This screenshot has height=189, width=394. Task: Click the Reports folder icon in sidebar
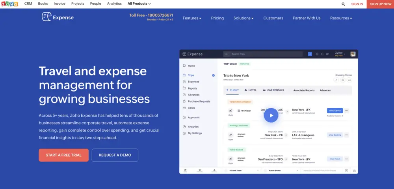(184, 88)
